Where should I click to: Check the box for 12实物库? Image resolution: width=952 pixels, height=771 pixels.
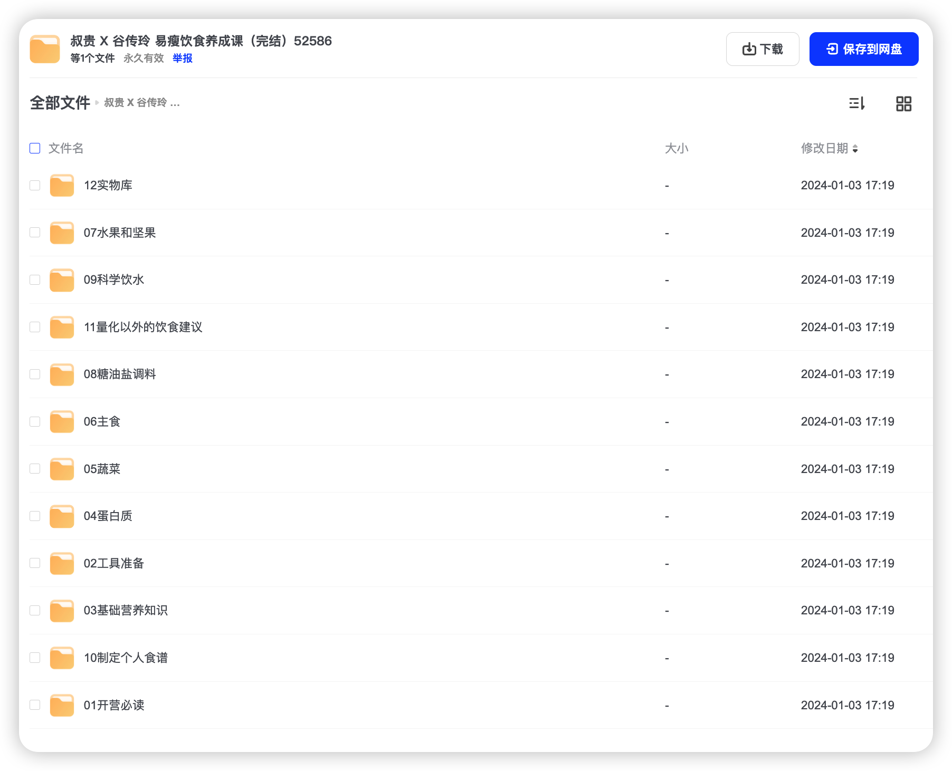point(35,185)
